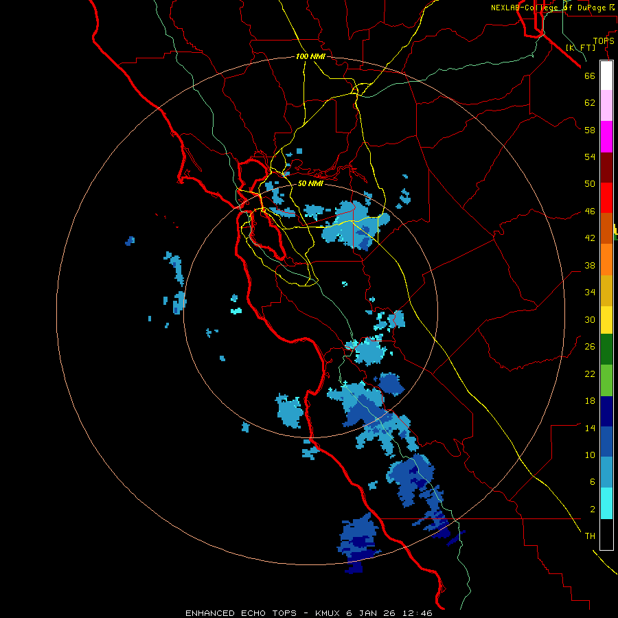Click the light pink legend color block
The image size is (618, 618).
[606, 106]
